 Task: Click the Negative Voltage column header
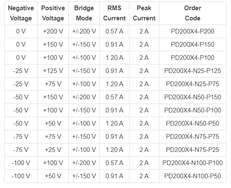click(21, 13)
